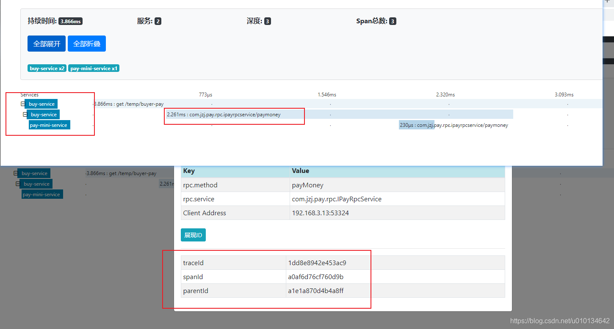Select span ID value a0af6d76cf760d9b
The image size is (614, 329).
[396, 277]
